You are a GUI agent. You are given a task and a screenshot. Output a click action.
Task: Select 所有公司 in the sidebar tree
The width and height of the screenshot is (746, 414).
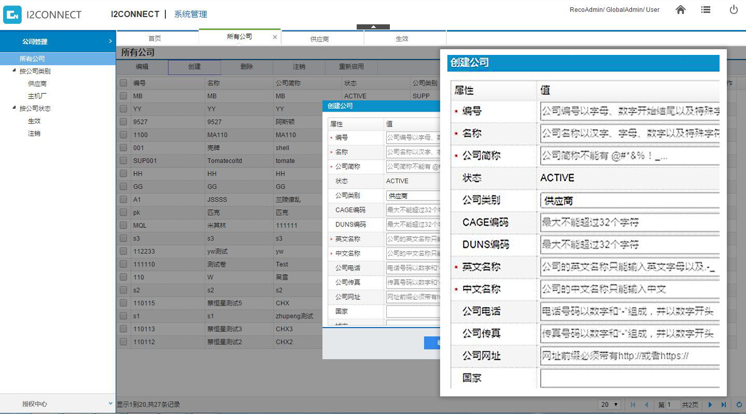click(32, 59)
